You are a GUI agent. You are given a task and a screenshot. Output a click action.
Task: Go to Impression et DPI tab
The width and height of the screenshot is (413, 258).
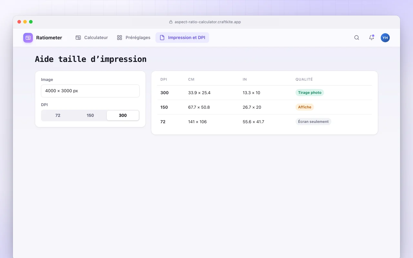coord(182,38)
